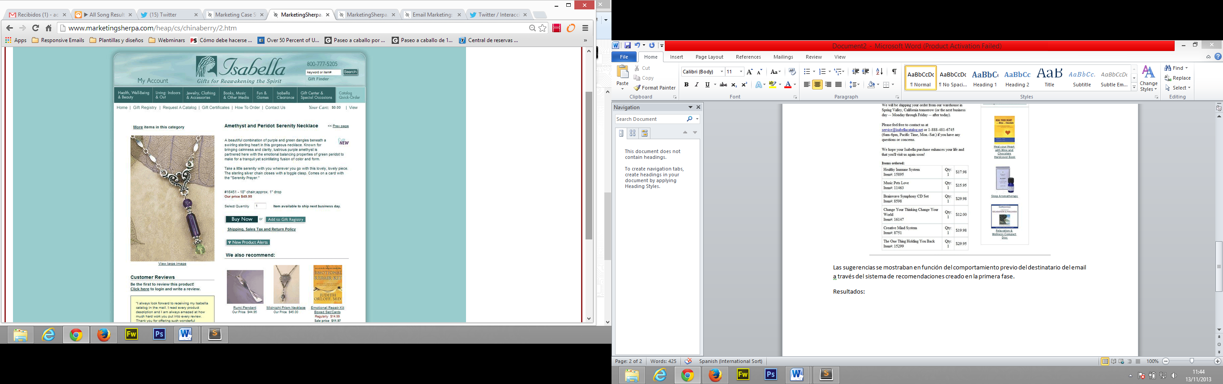Open Browse Search Results tab in Navigation pane
1223x384 pixels.
(644, 133)
